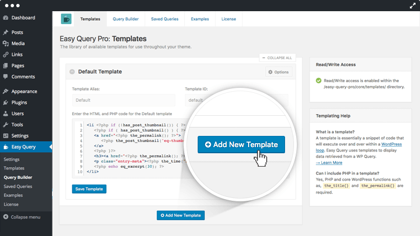
Task: Click the WordPress loop link
Action: tap(391, 144)
